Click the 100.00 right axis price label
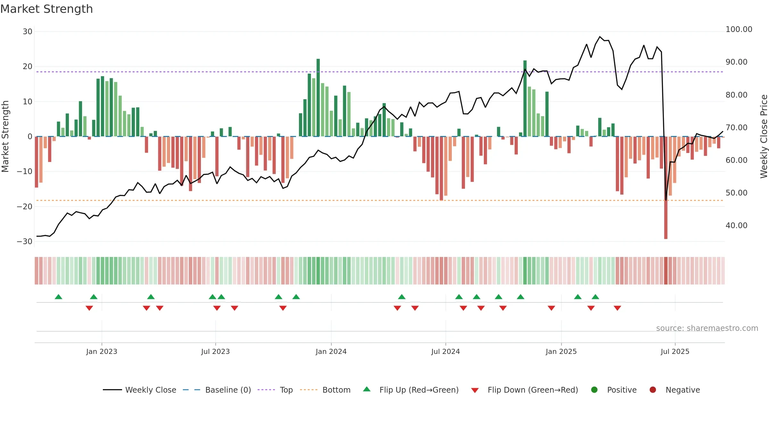 [739, 29]
